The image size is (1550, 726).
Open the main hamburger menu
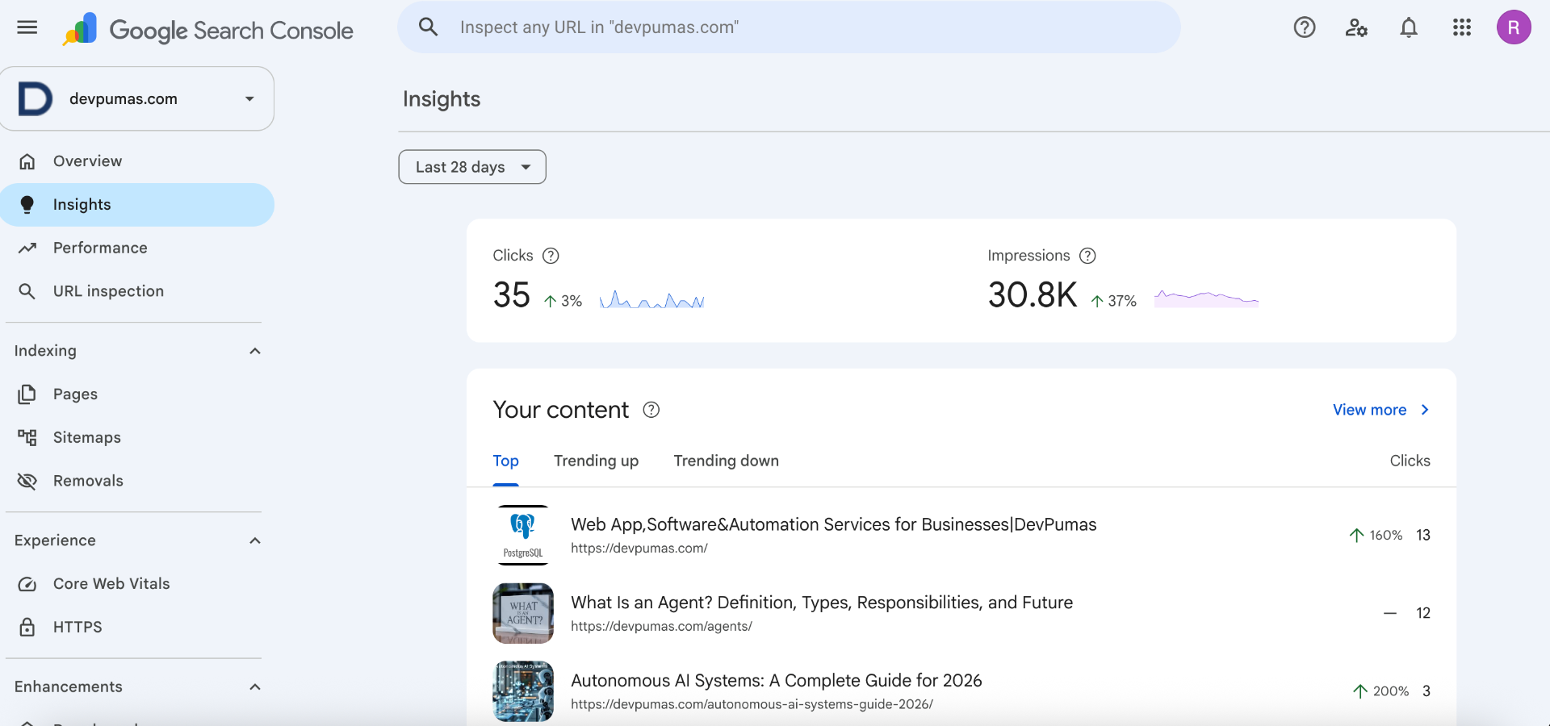[x=27, y=27]
